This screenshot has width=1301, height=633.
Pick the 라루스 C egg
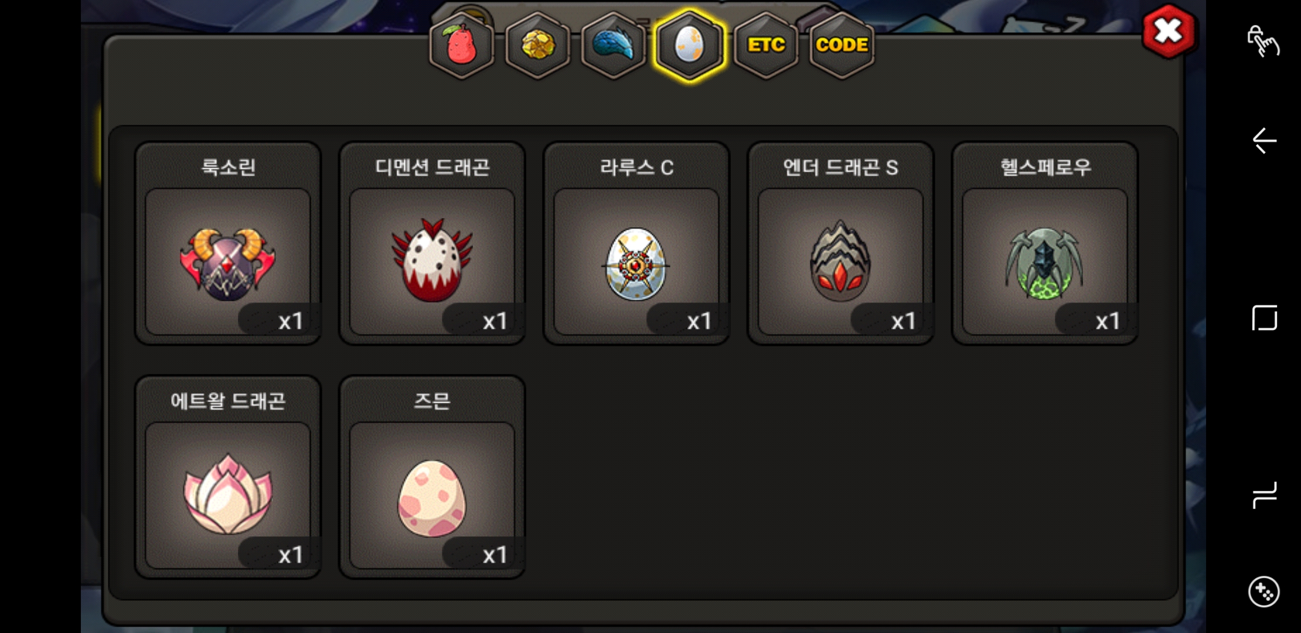(x=636, y=261)
